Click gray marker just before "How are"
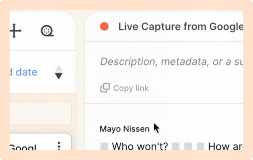The height and width of the screenshot is (160, 253). (x=200, y=146)
